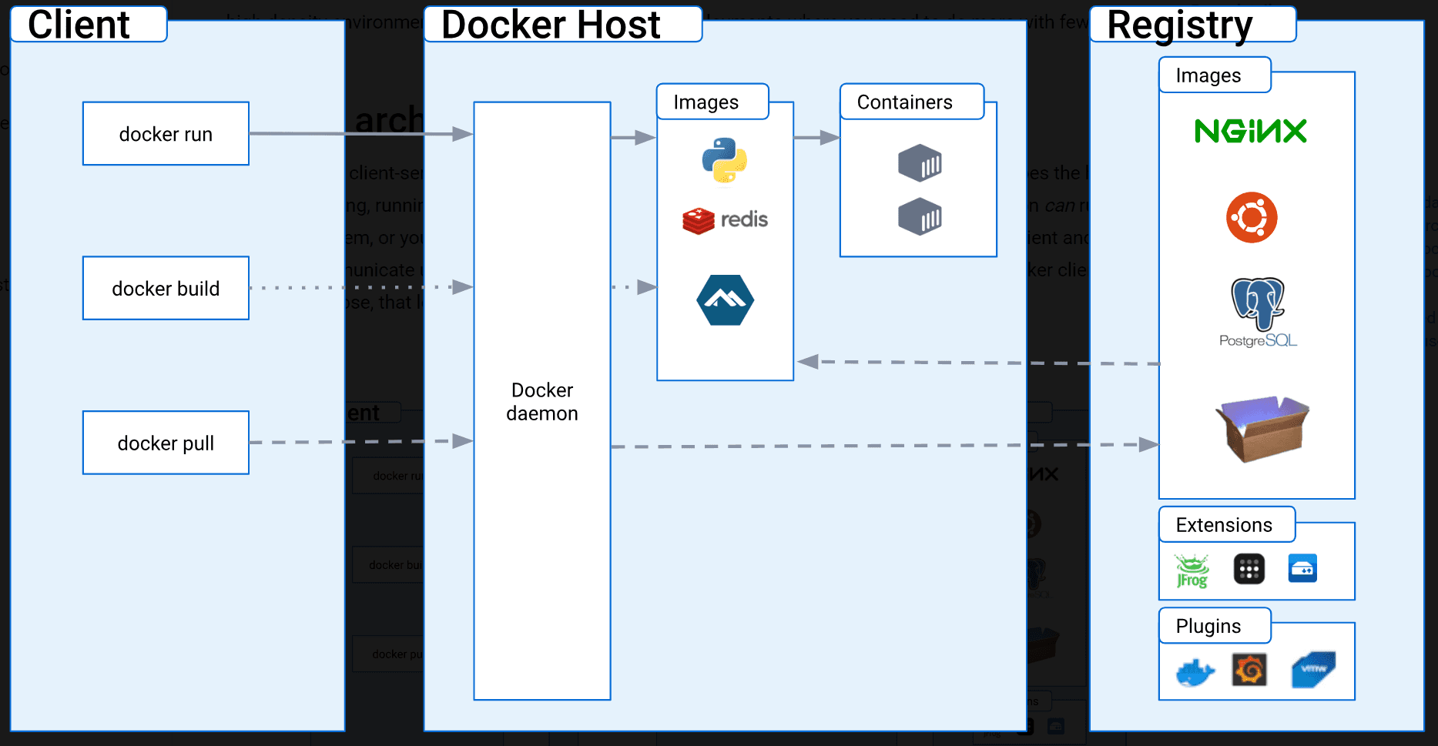Click the Extensions panel header
The width and height of the screenshot is (1438, 746).
coord(1225,524)
